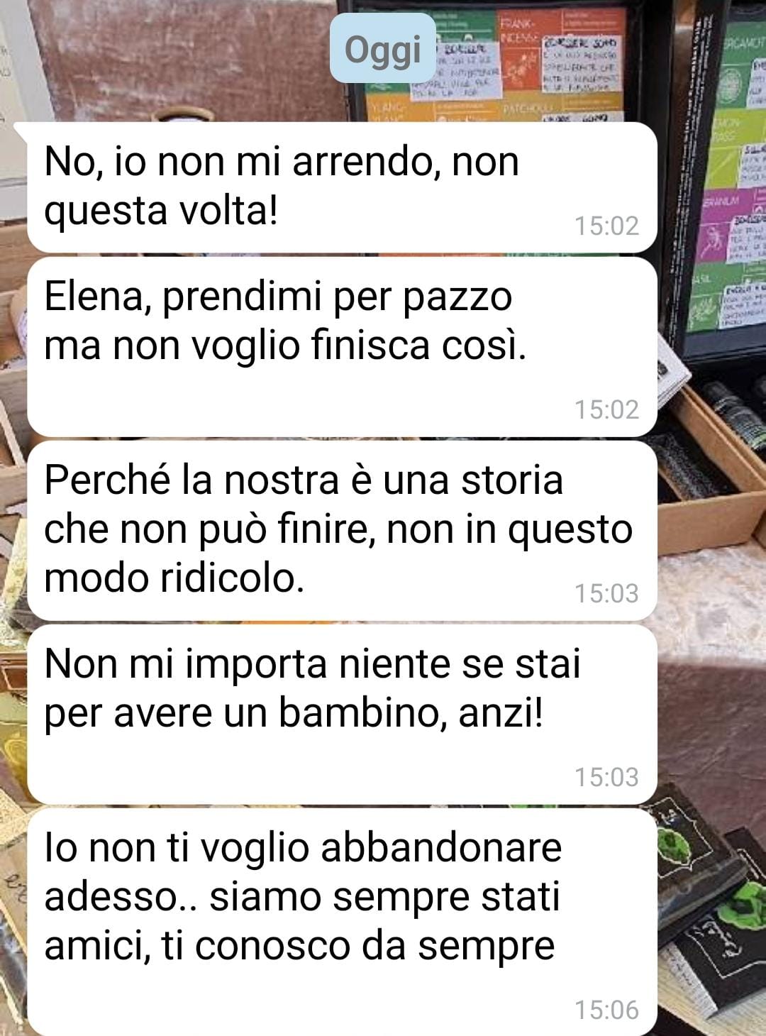Select message 'Io non ti voglio abbandonare'

point(342,922)
